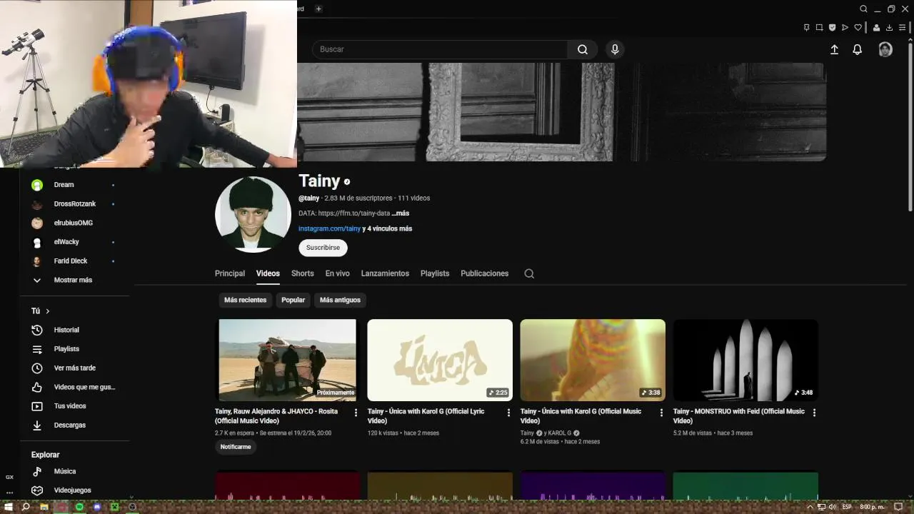Switch to the Publicaciones tab
The height and width of the screenshot is (514, 914).
click(x=485, y=273)
